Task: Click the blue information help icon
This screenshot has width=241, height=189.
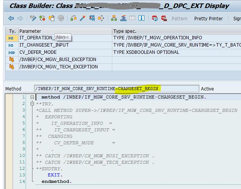Action: coord(142,18)
